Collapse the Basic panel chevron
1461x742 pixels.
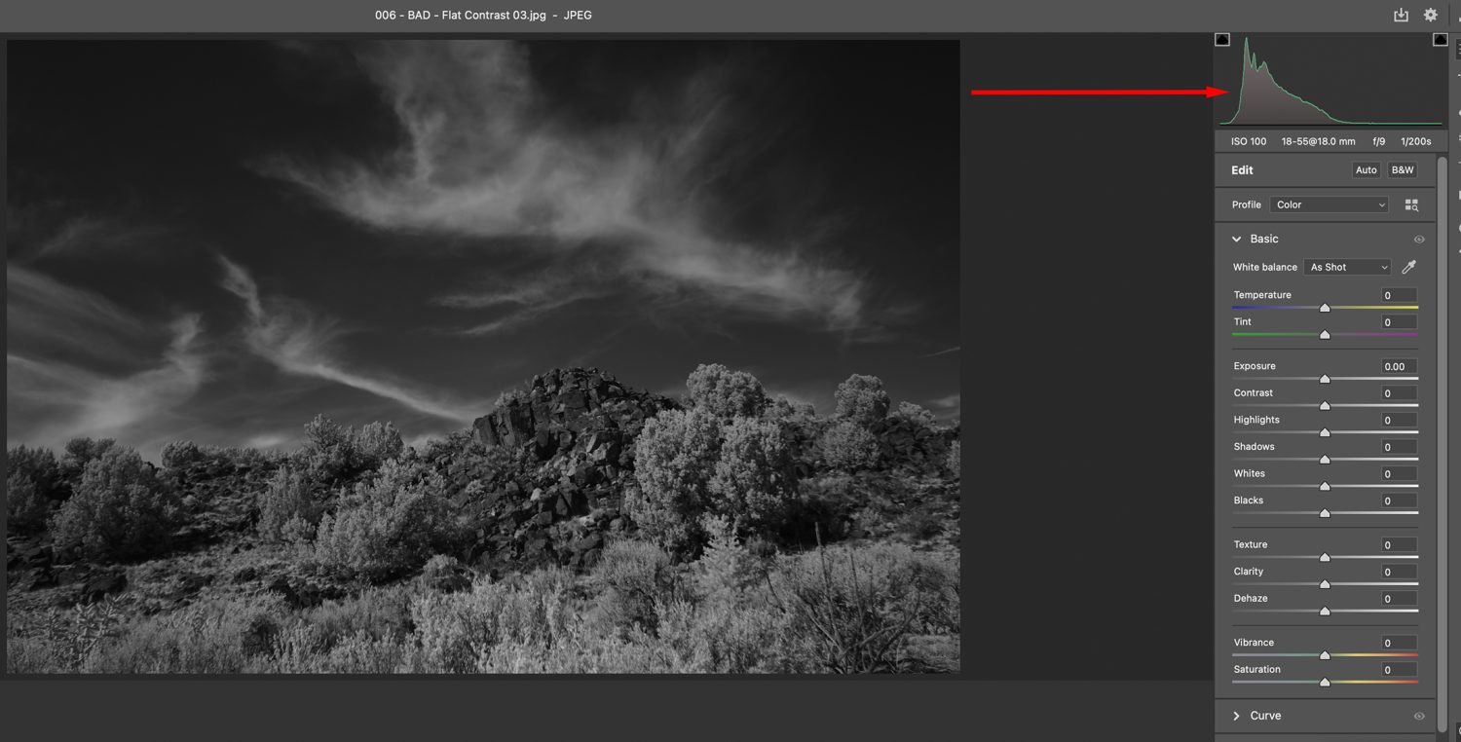click(x=1237, y=239)
